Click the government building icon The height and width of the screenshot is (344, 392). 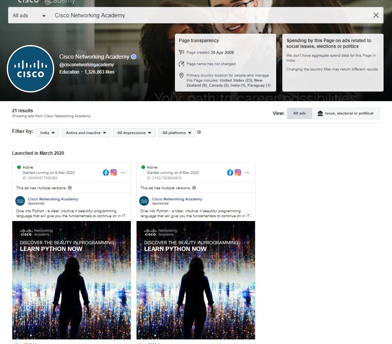[x=320, y=113]
